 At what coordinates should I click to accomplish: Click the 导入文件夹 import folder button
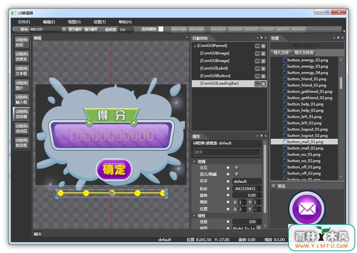point(304,53)
